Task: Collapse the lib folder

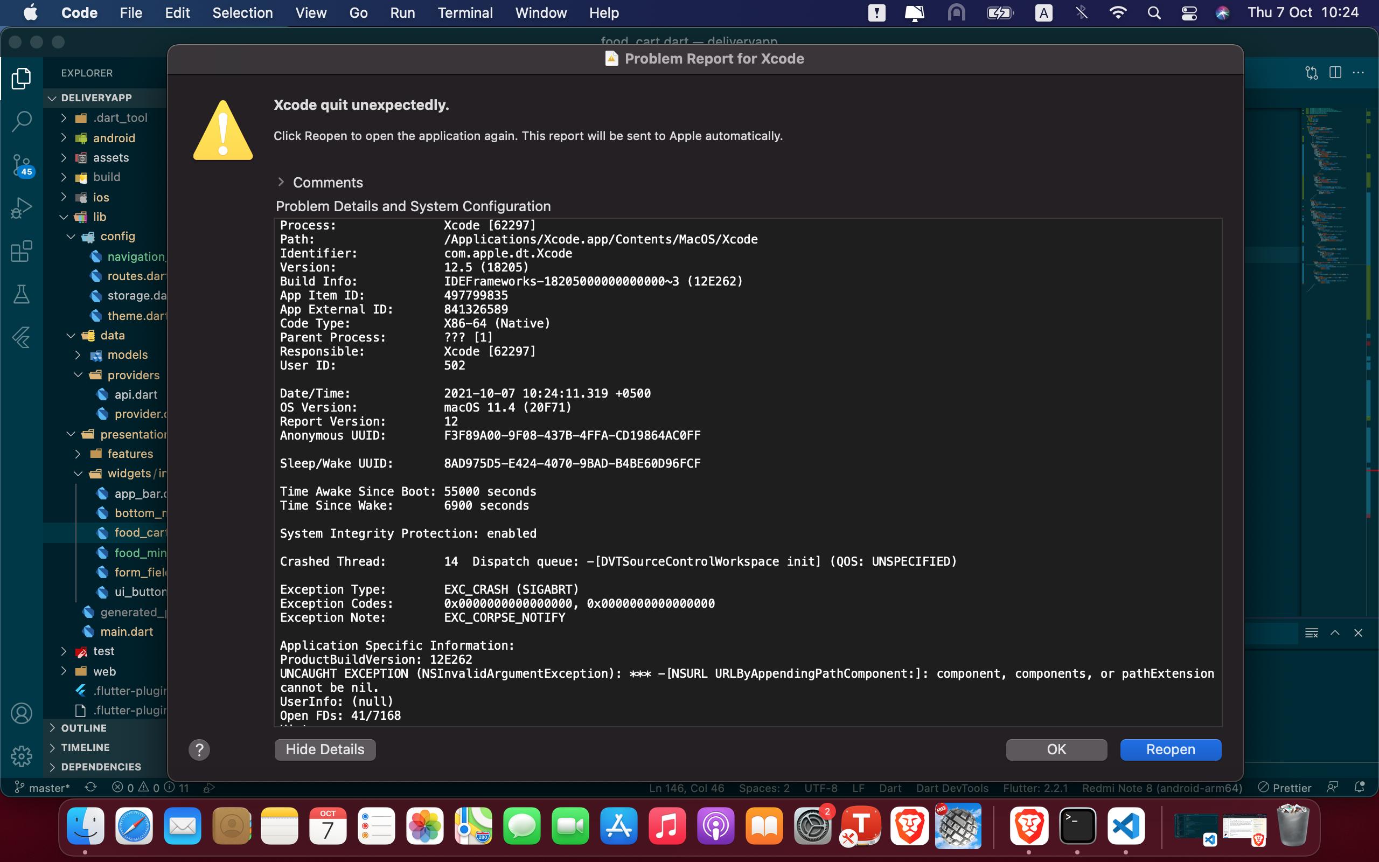Action: [x=64, y=217]
